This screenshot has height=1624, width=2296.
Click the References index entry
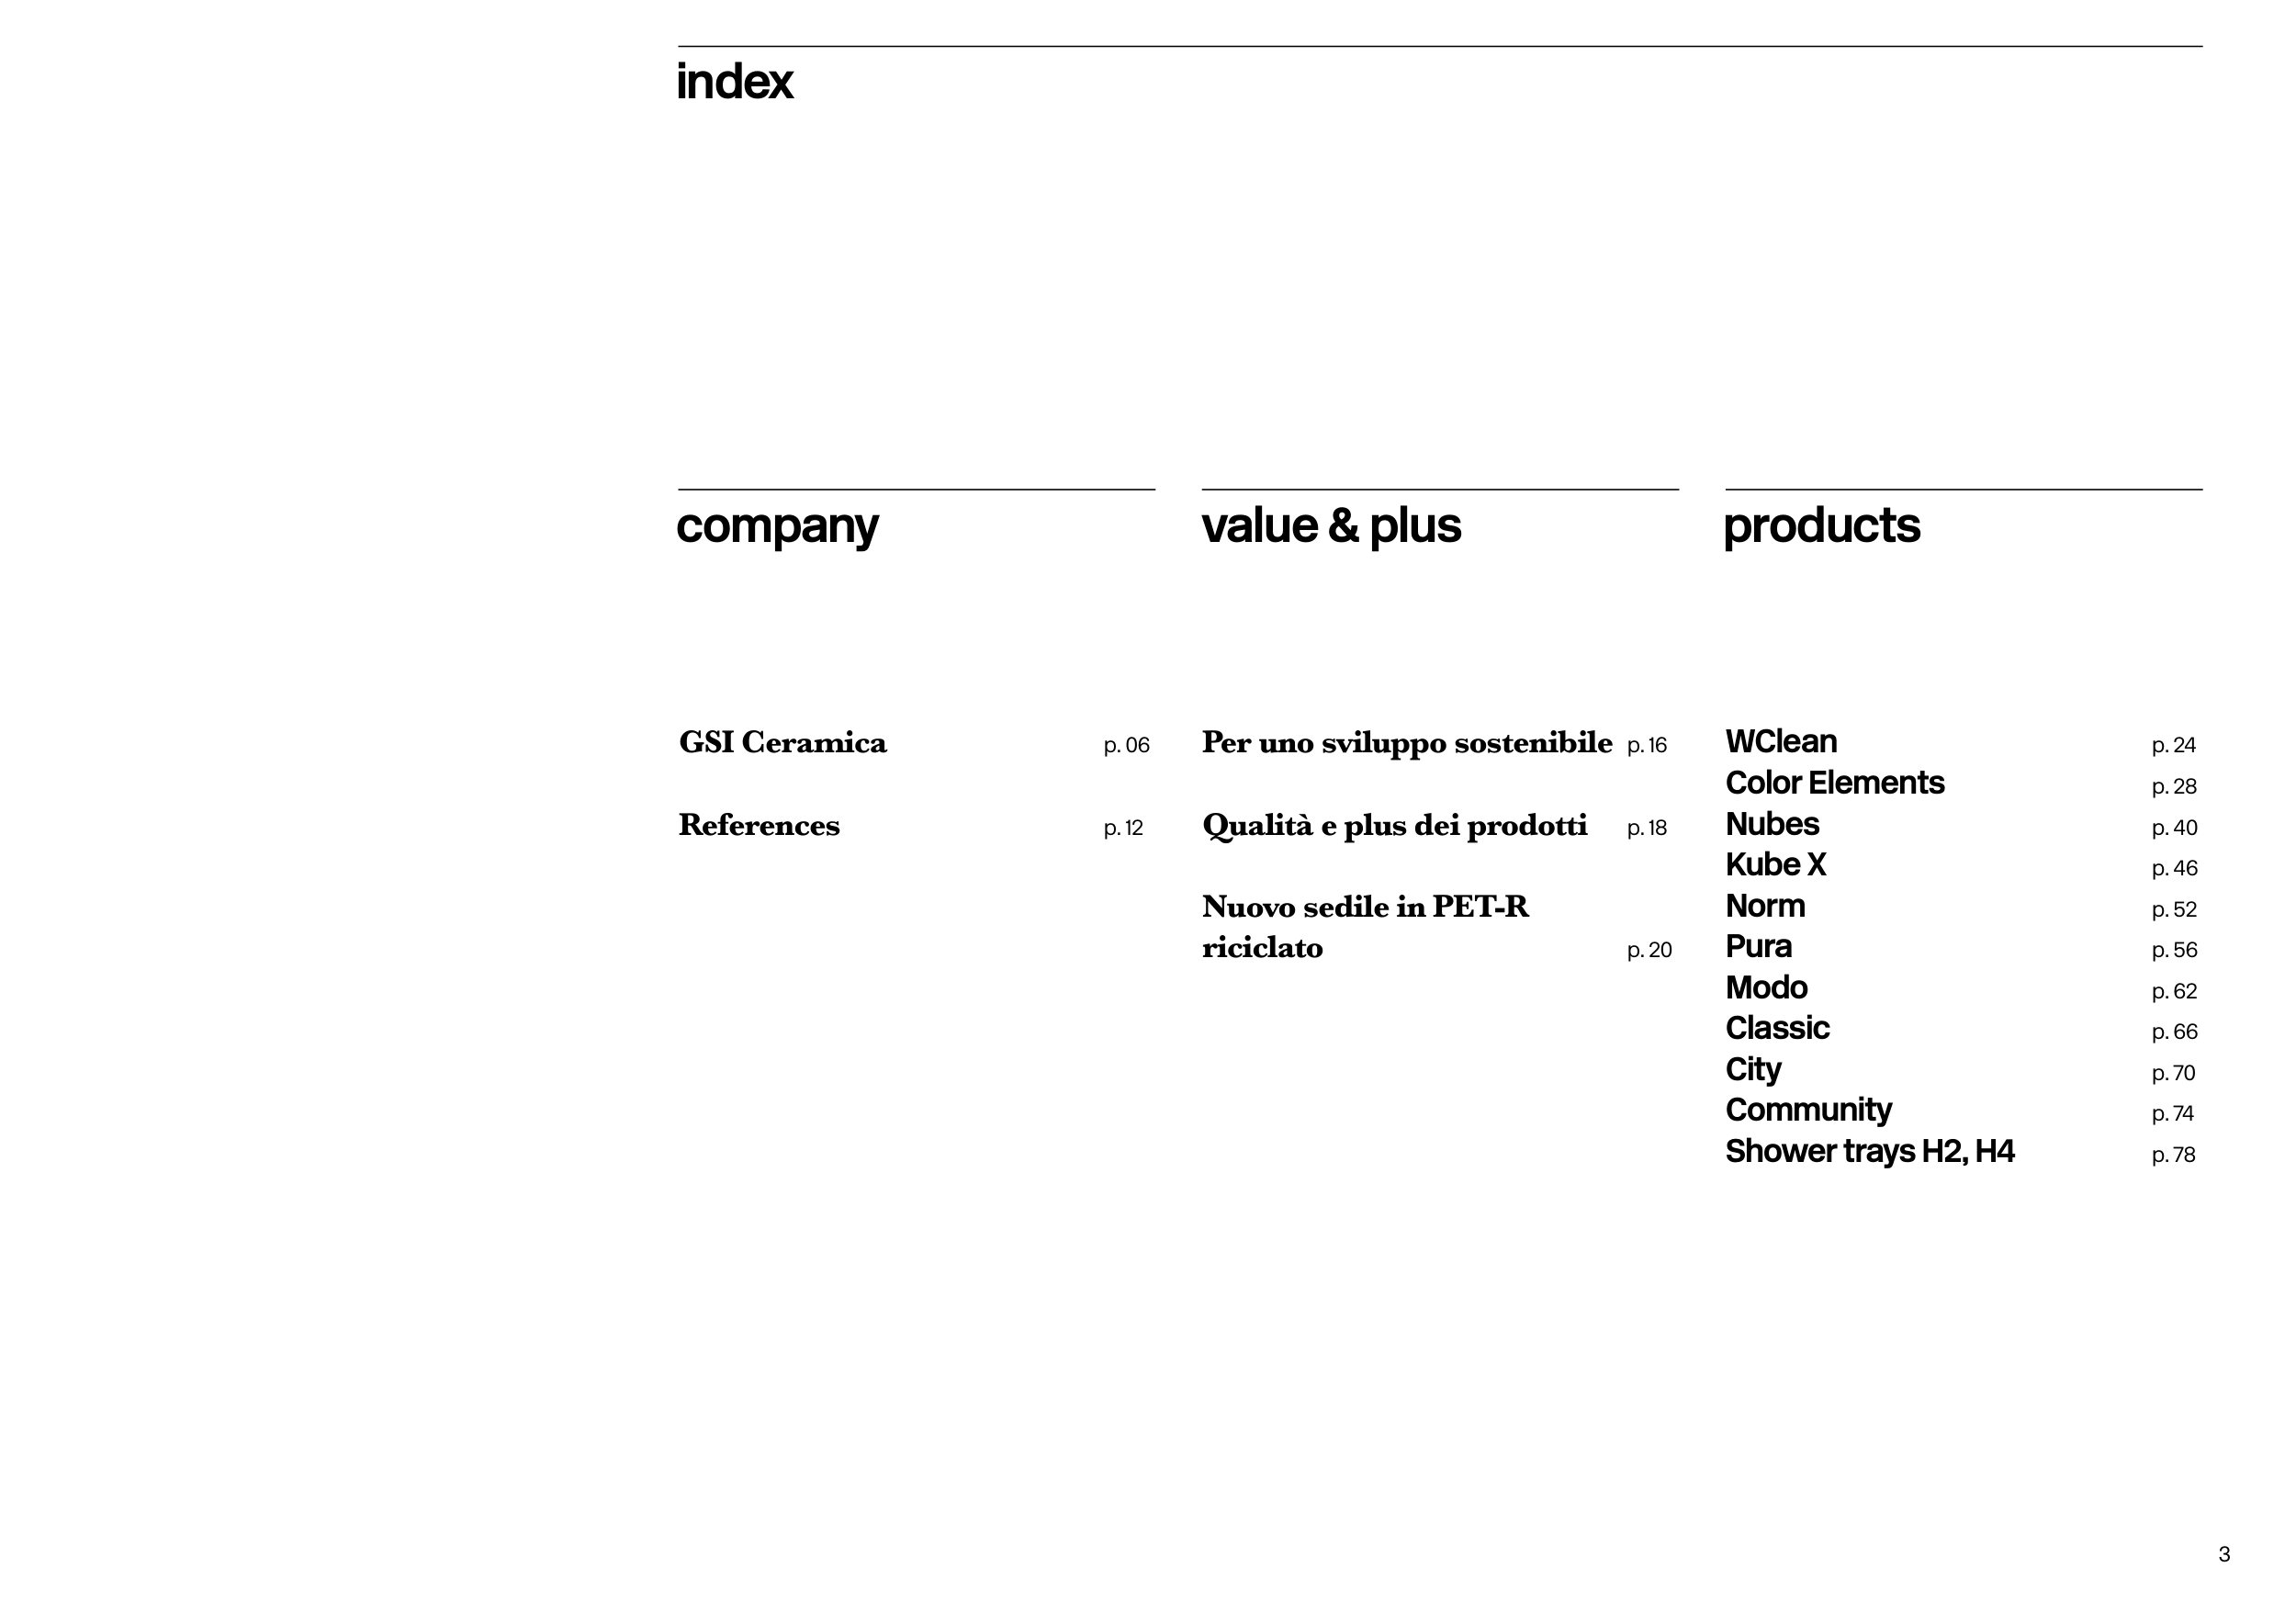click(759, 826)
